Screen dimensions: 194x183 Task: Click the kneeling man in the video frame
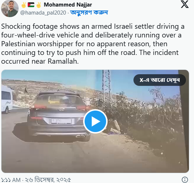point(115,125)
